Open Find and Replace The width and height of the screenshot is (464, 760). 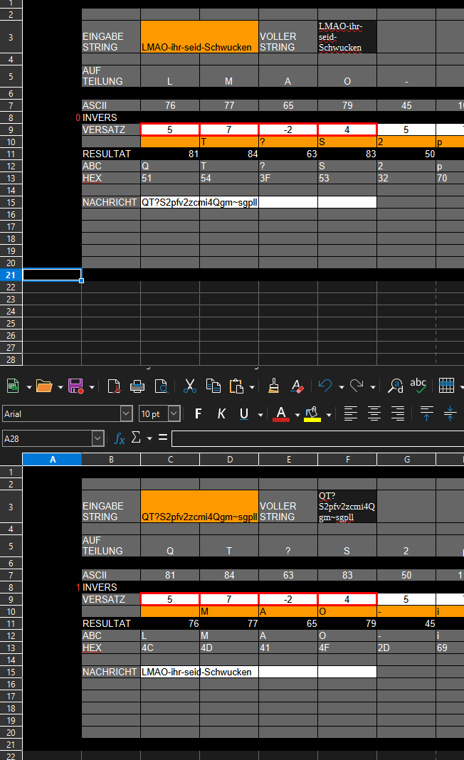[x=395, y=386]
